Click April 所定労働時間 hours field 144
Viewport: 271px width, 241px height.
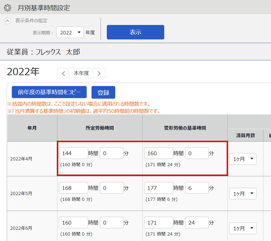point(73,153)
